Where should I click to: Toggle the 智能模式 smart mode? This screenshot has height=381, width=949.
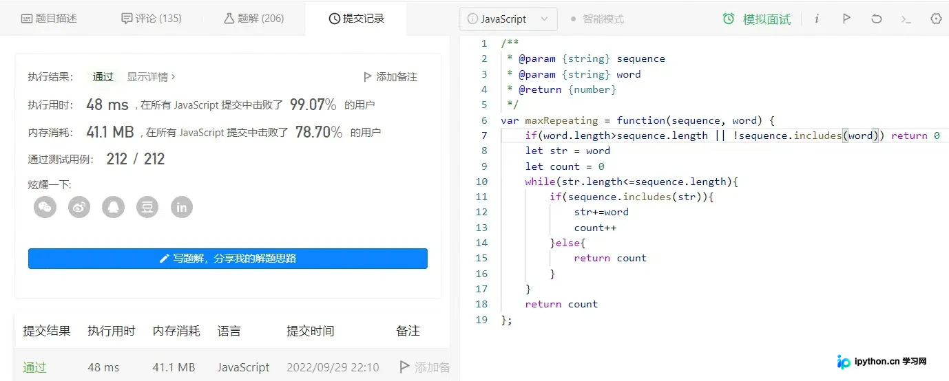[x=597, y=19]
